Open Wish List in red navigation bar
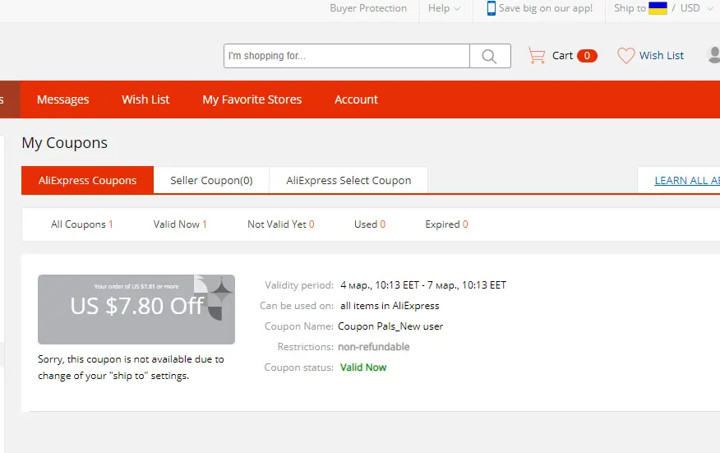 coord(145,99)
